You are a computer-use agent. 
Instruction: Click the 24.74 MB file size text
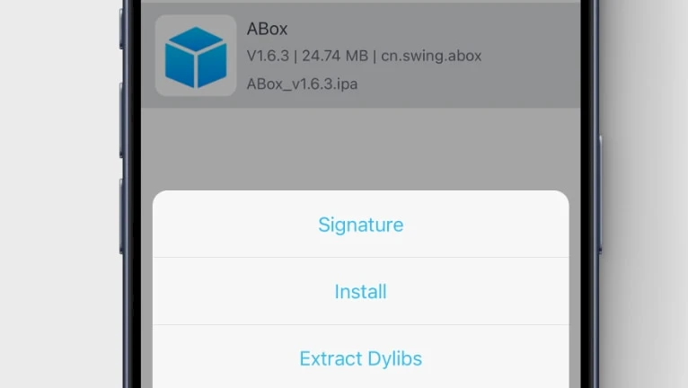[335, 56]
